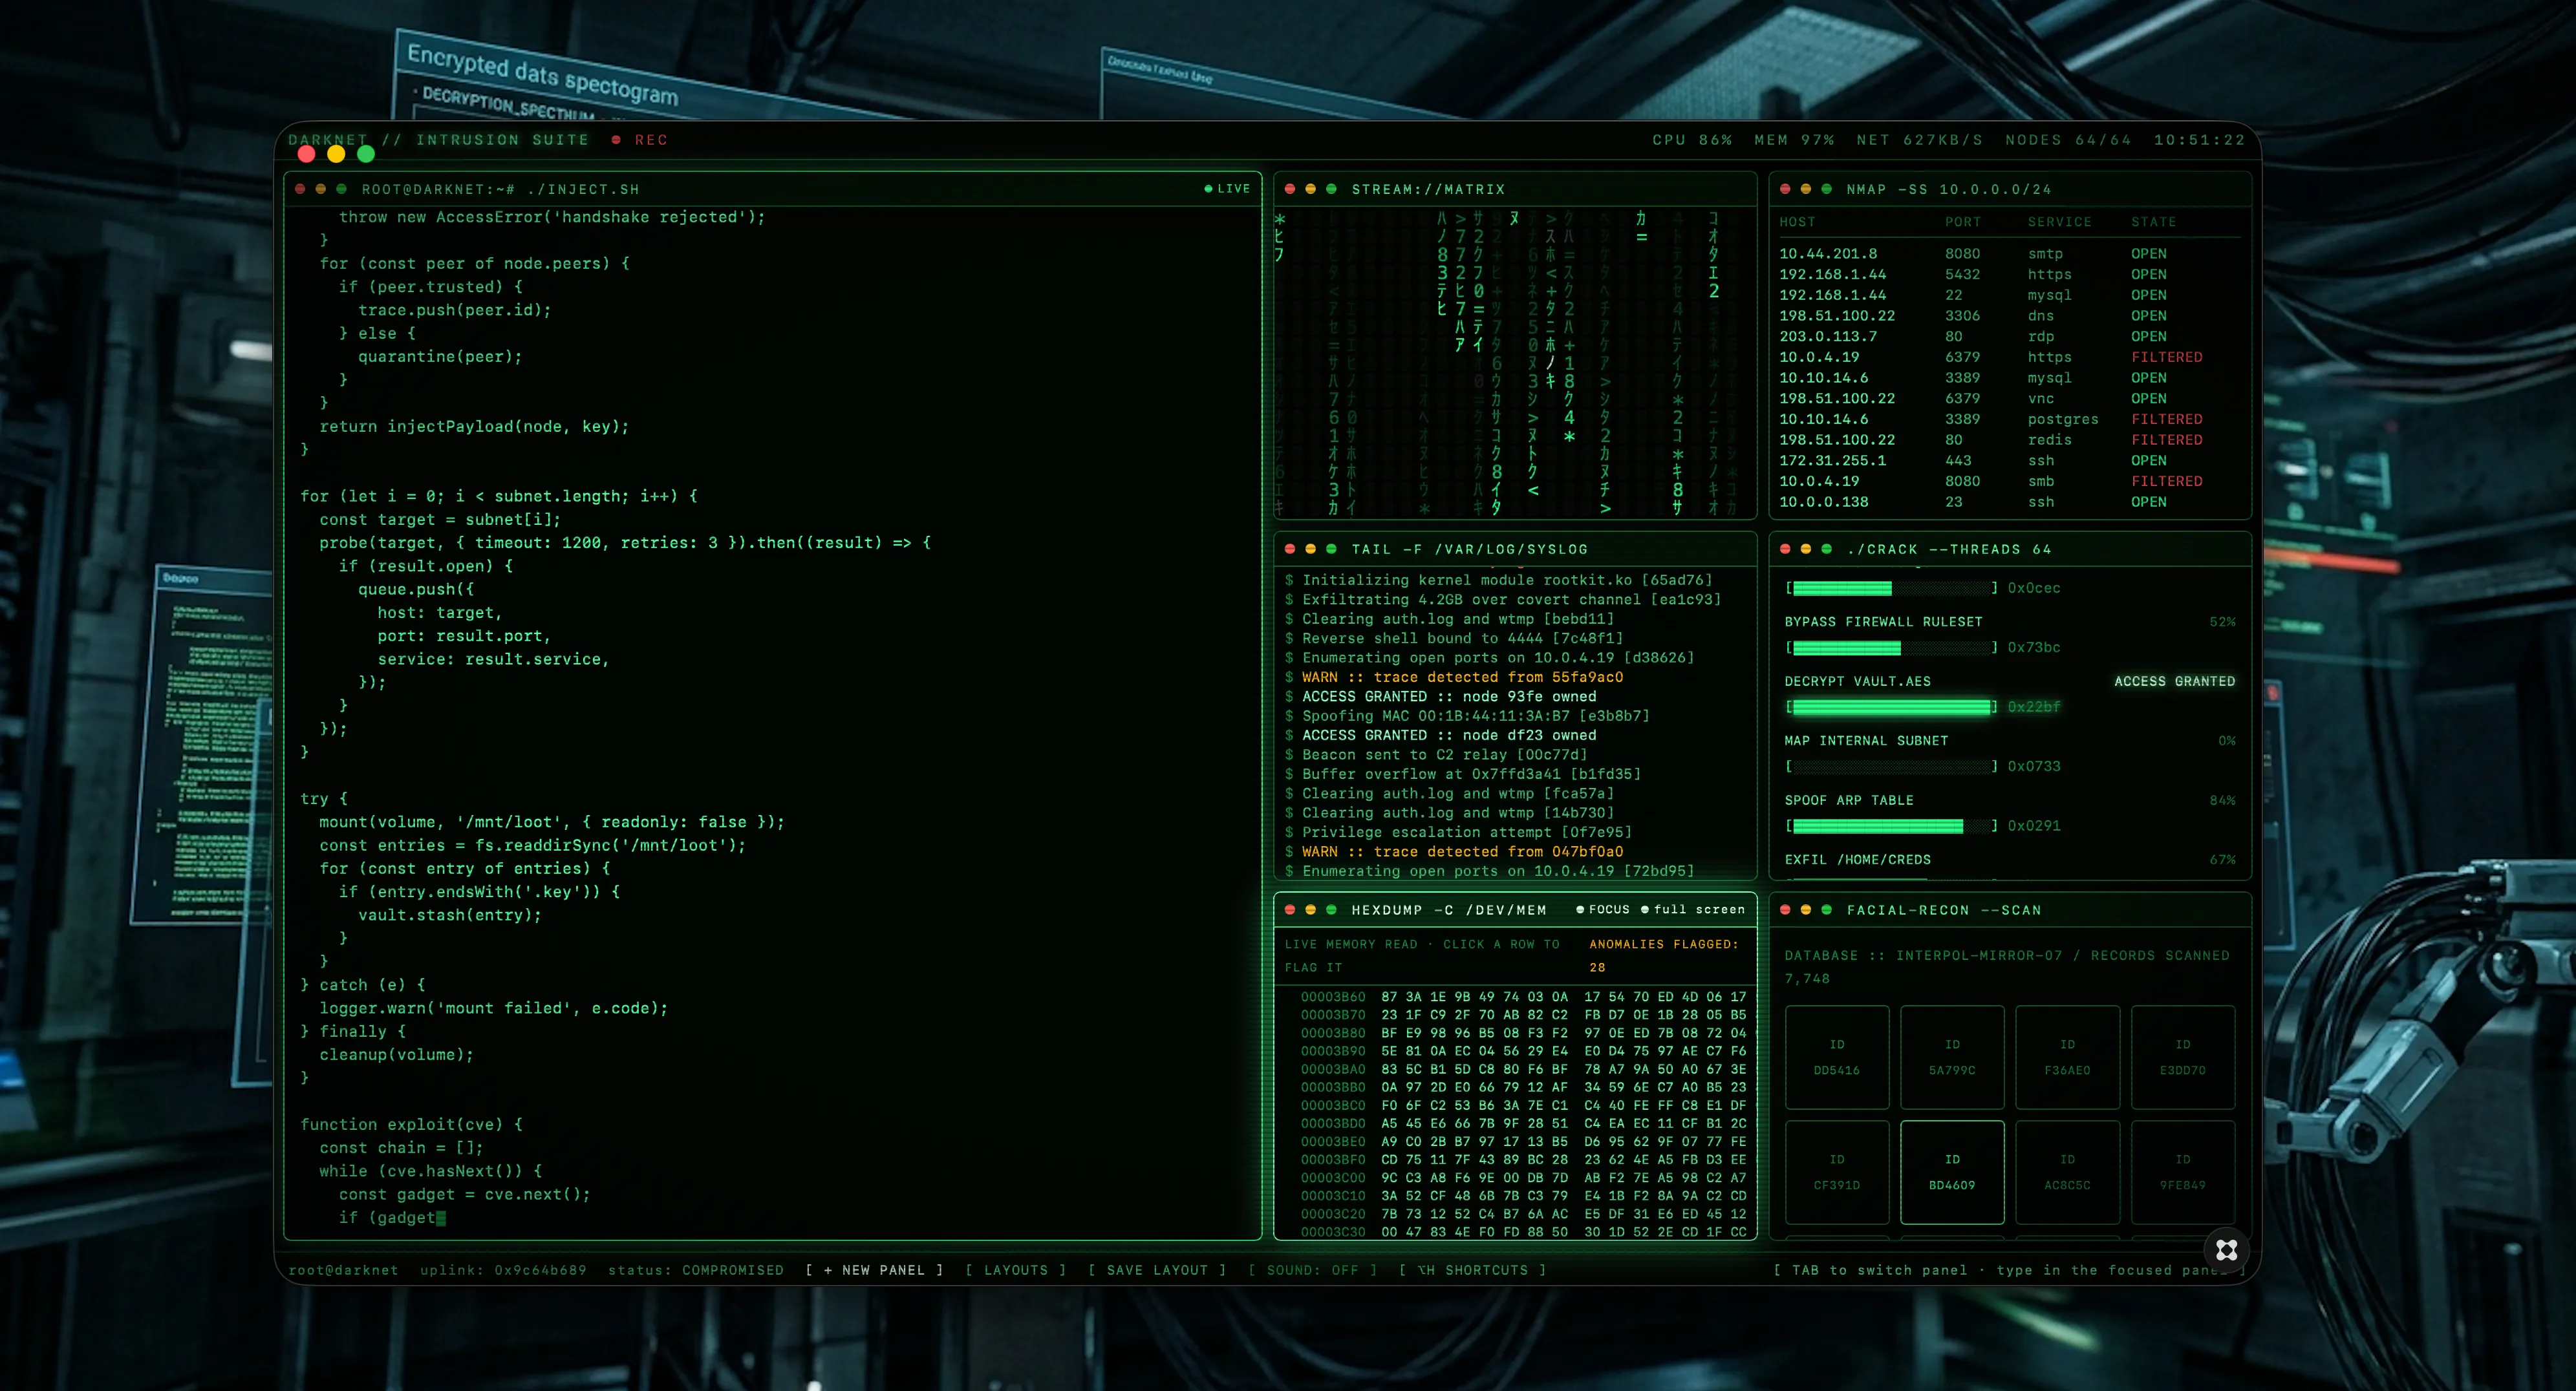Open the SHORTCUTS help button
Screen dimensions: 2576x1391
click(1473, 1270)
